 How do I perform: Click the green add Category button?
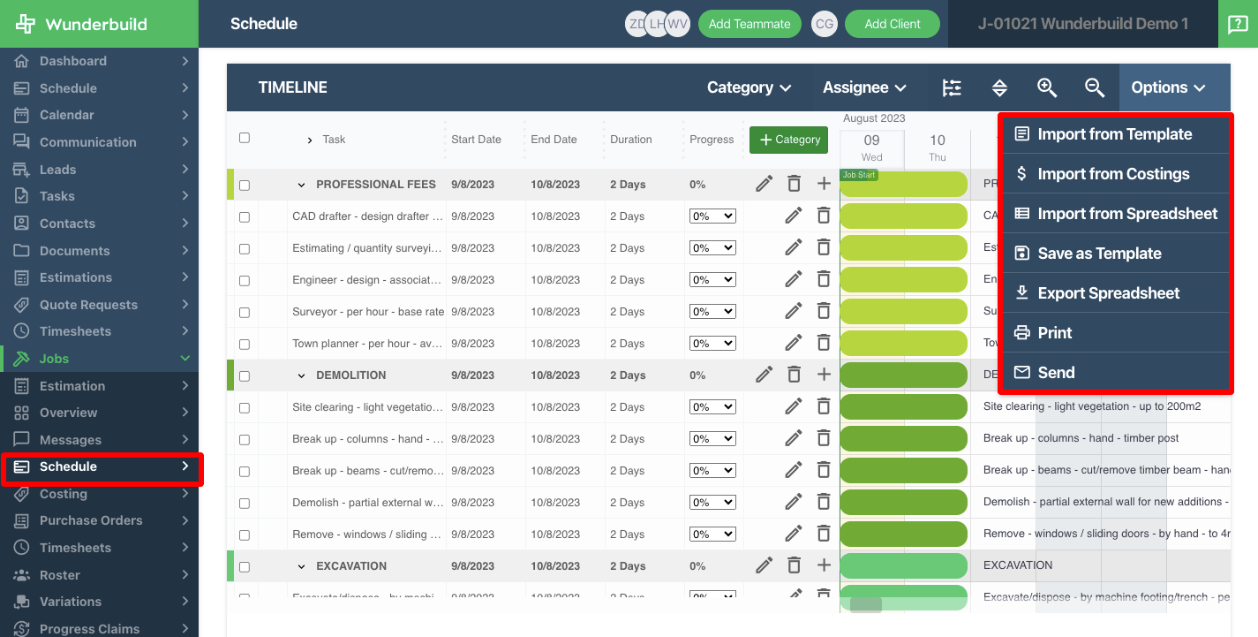tap(789, 140)
